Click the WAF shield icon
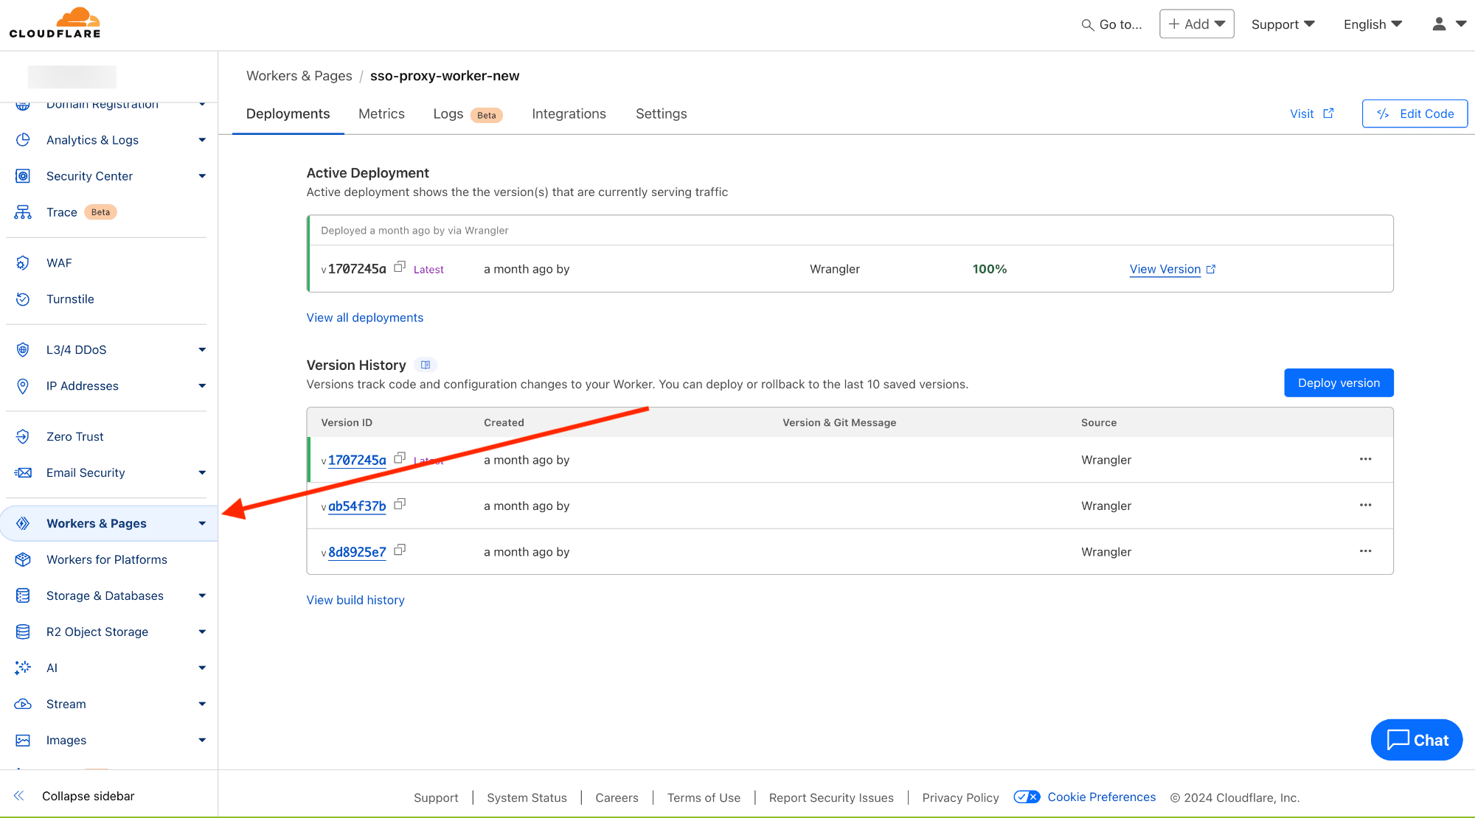1475x818 pixels. tap(23, 262)
